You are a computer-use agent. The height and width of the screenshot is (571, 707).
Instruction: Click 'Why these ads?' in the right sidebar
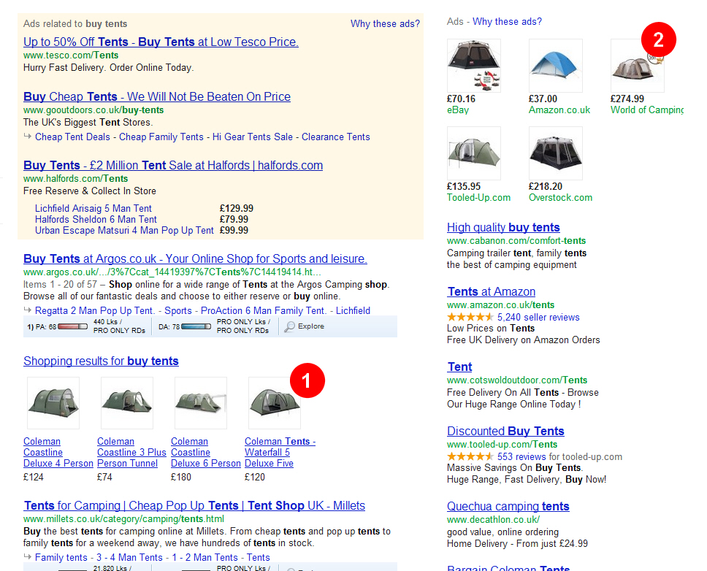coord(508,22)
